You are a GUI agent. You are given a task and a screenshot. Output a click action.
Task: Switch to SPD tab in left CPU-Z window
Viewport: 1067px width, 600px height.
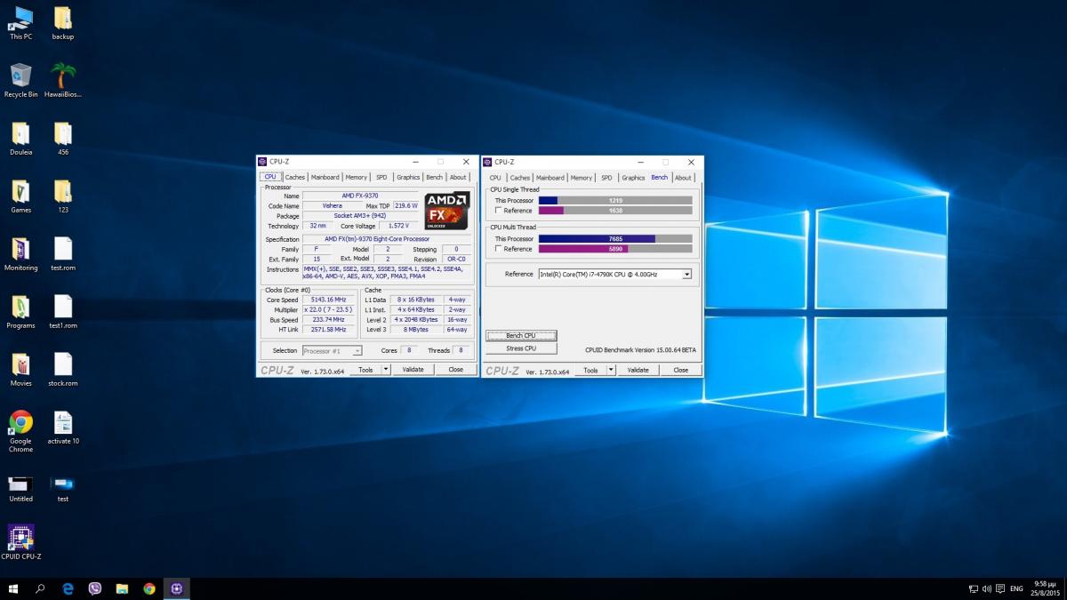point(381,178)
